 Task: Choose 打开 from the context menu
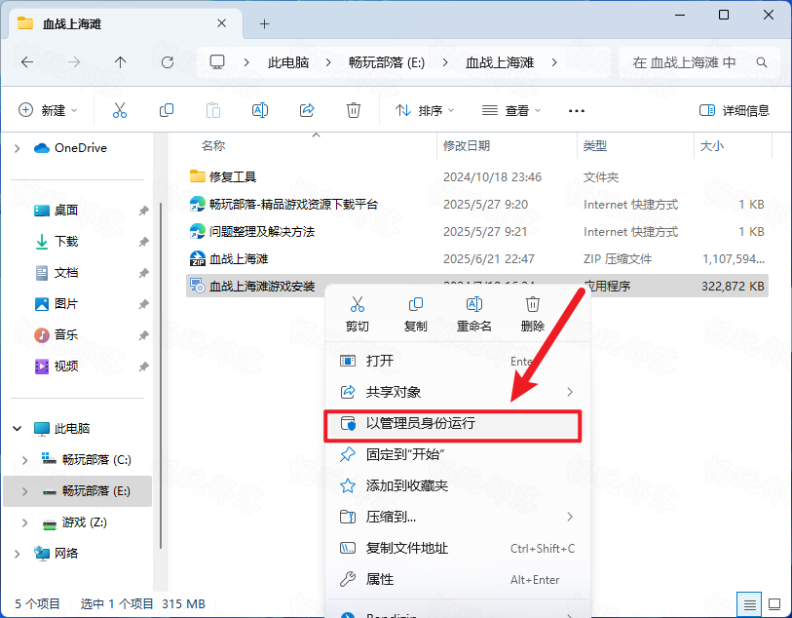(x=458, y=361)
